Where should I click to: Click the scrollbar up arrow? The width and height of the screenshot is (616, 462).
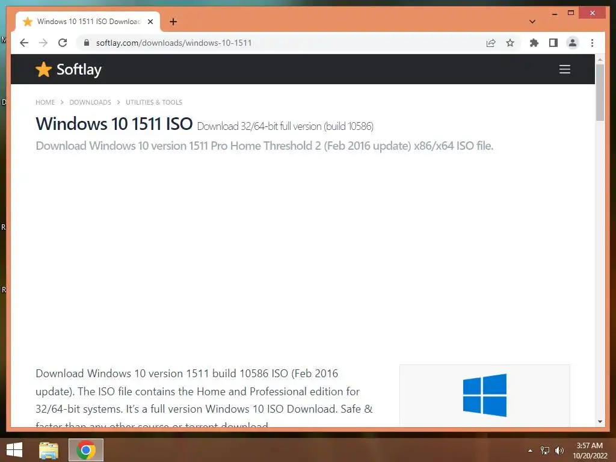click(600, 60)
